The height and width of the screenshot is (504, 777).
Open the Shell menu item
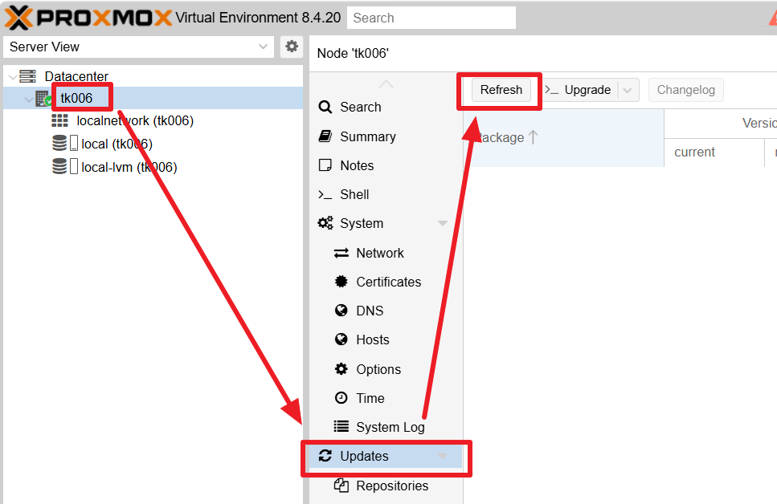pyautogui.click(x=386, y=194)
